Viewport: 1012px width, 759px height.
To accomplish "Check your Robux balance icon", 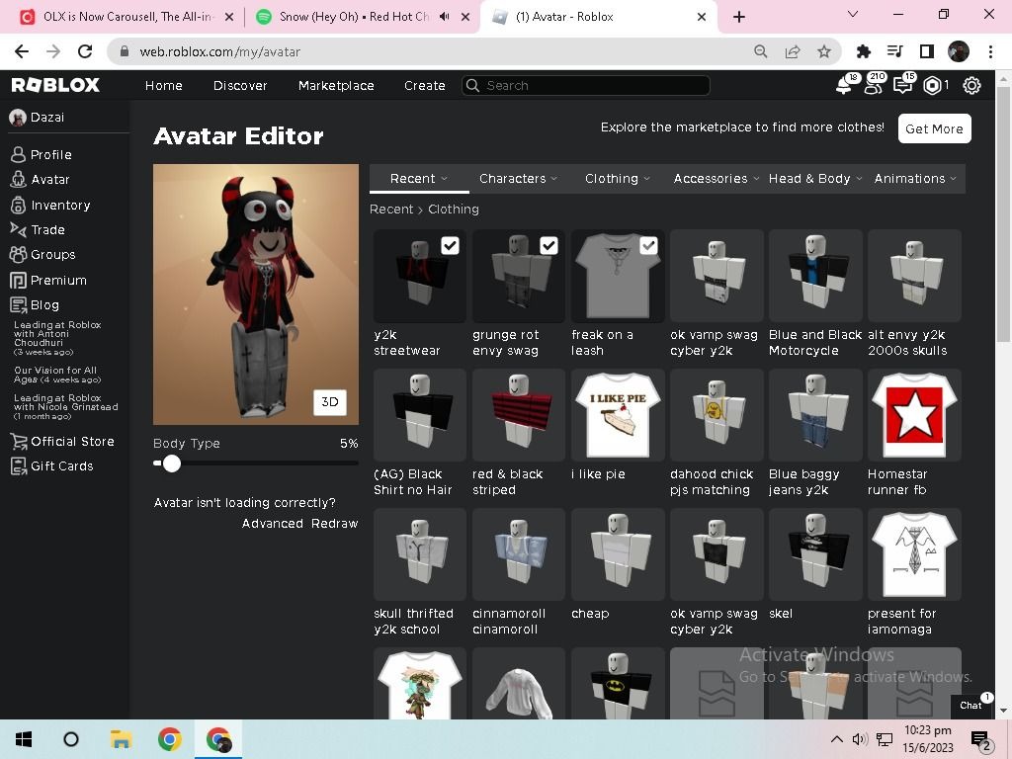I will pos(933,86).
